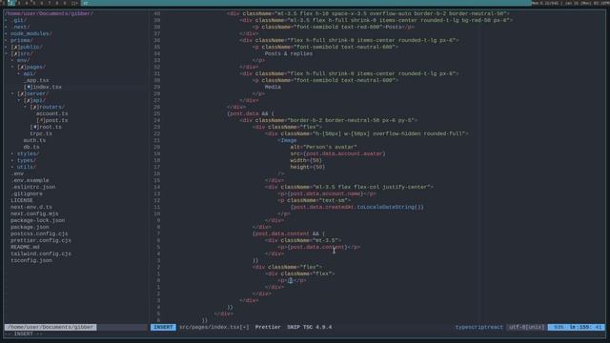Expand the .next folder arrow
Image resolution: width=610 pixels, height=343 pixels.
tap(6, 27)
